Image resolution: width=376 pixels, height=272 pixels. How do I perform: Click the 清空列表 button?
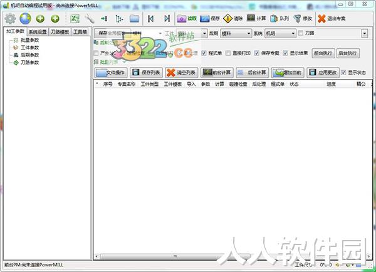[182, 73]
